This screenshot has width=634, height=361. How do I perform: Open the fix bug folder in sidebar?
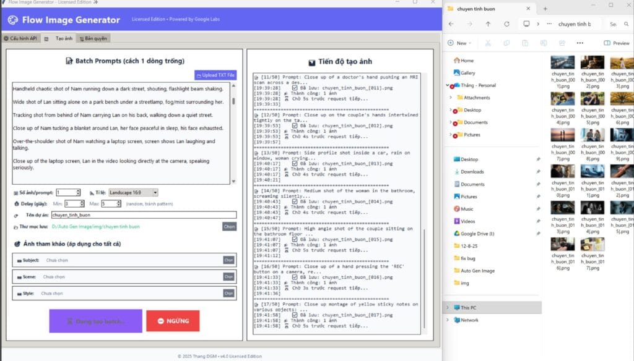click(x=464, y=258)
